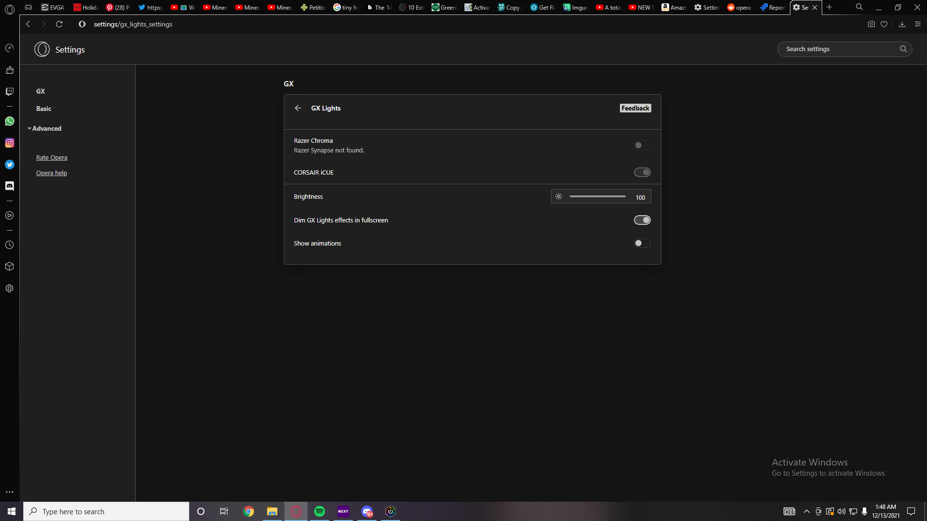Click the Opera Help link icon
927x521 pixels.
click(x=51, y=172)
